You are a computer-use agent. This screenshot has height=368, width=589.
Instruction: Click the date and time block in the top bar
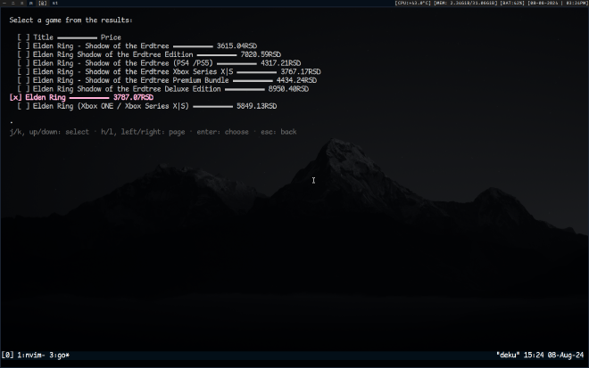pos(558,3)
